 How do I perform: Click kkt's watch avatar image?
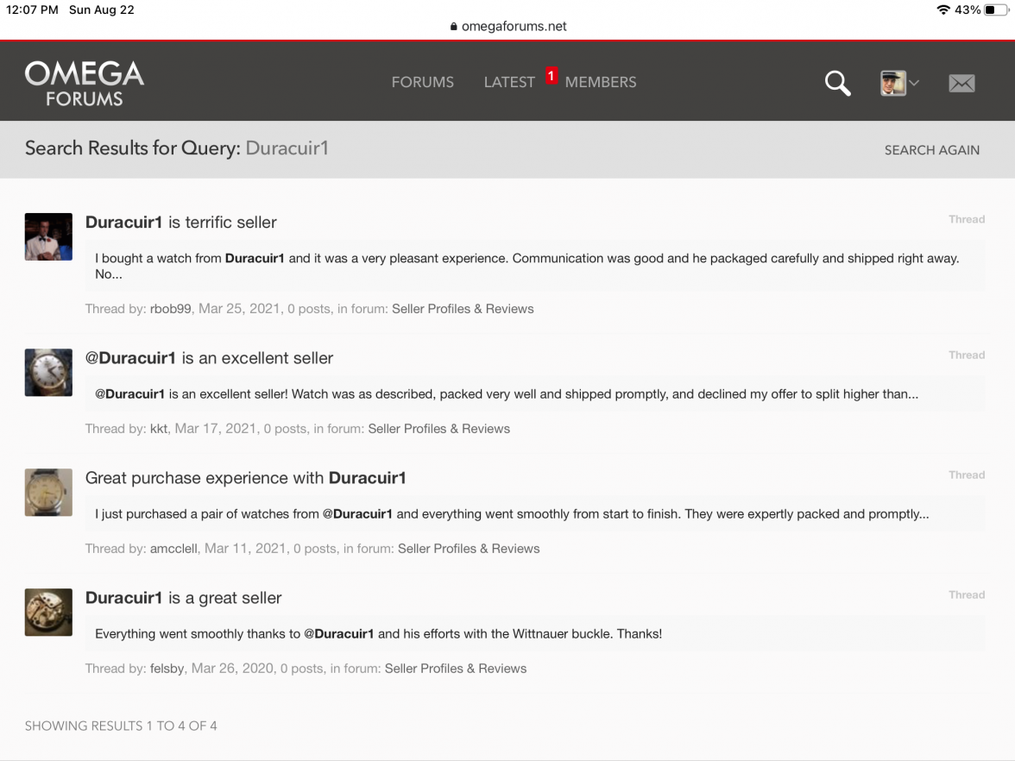point(48,373)
